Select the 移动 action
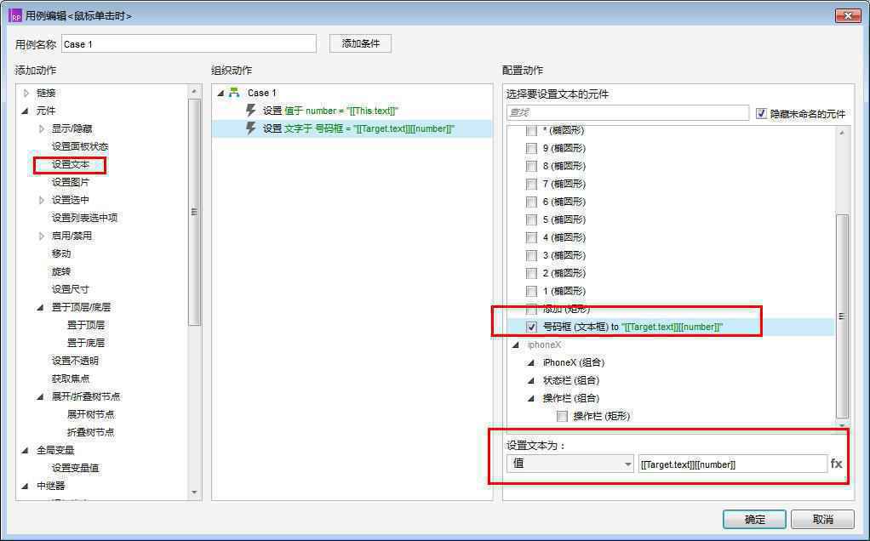 [x=61, y=253]
